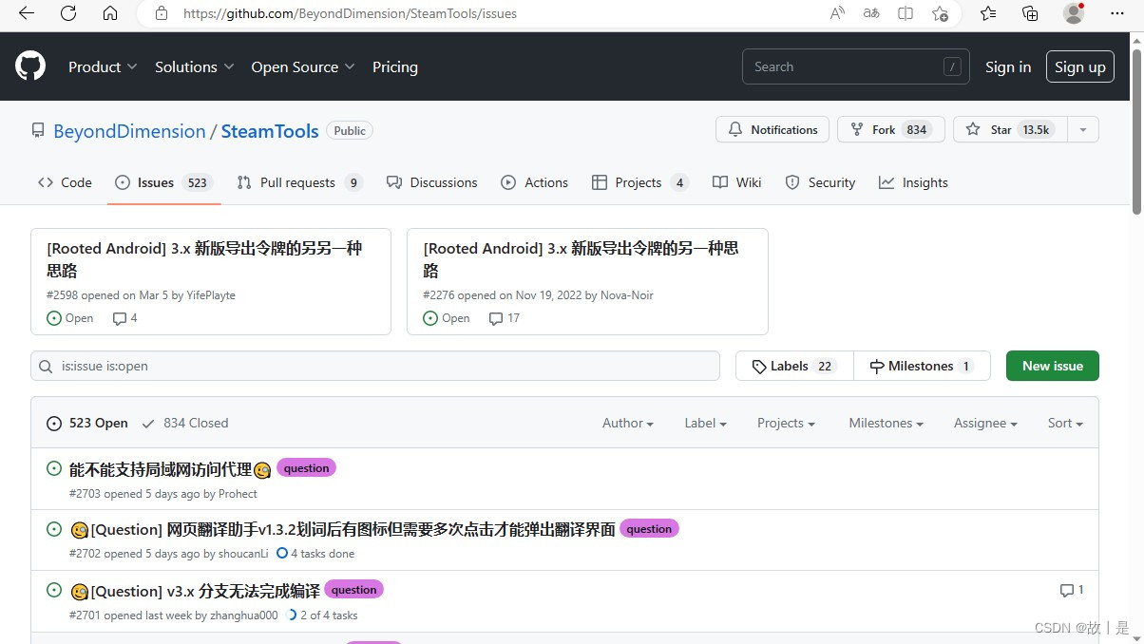Reload the page with refresh icon
This screenshot has width=1144, height=644.
pos(68,13)
